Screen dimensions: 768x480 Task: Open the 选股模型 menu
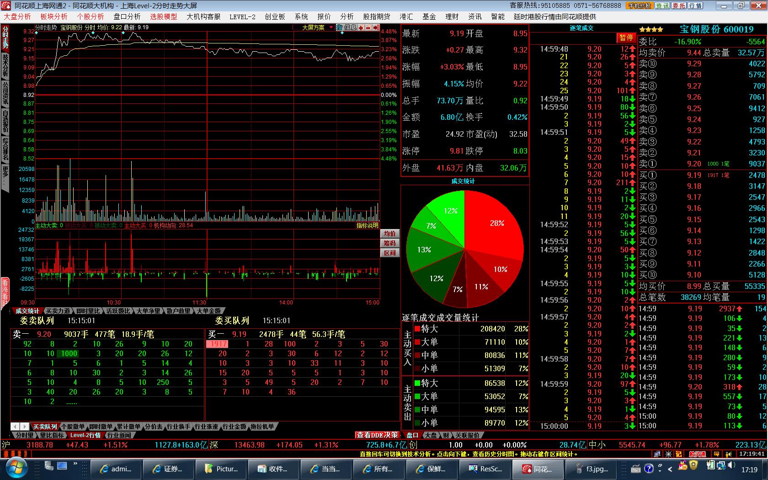(164, 16)
